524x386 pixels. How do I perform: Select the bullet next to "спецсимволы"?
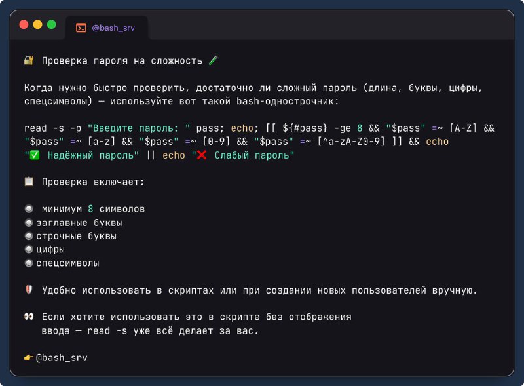(x=29, y=263)
